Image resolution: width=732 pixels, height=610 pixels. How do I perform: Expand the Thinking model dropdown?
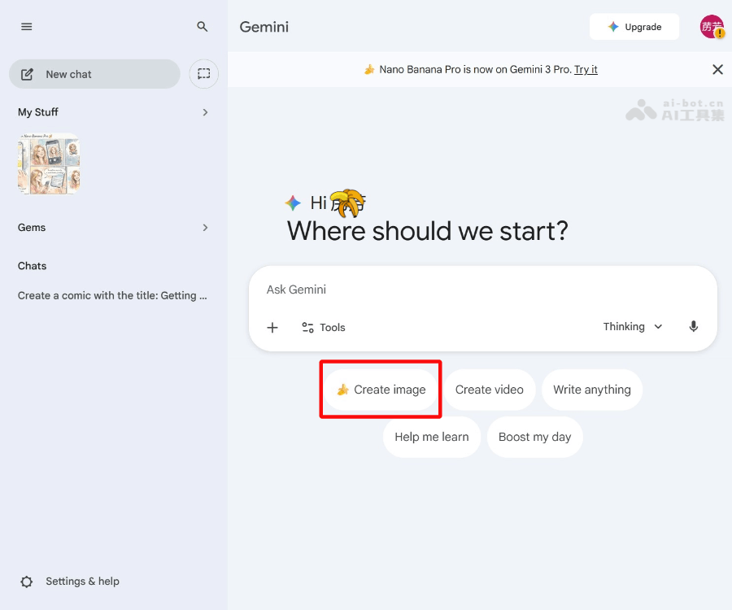(x=633, y=327)
